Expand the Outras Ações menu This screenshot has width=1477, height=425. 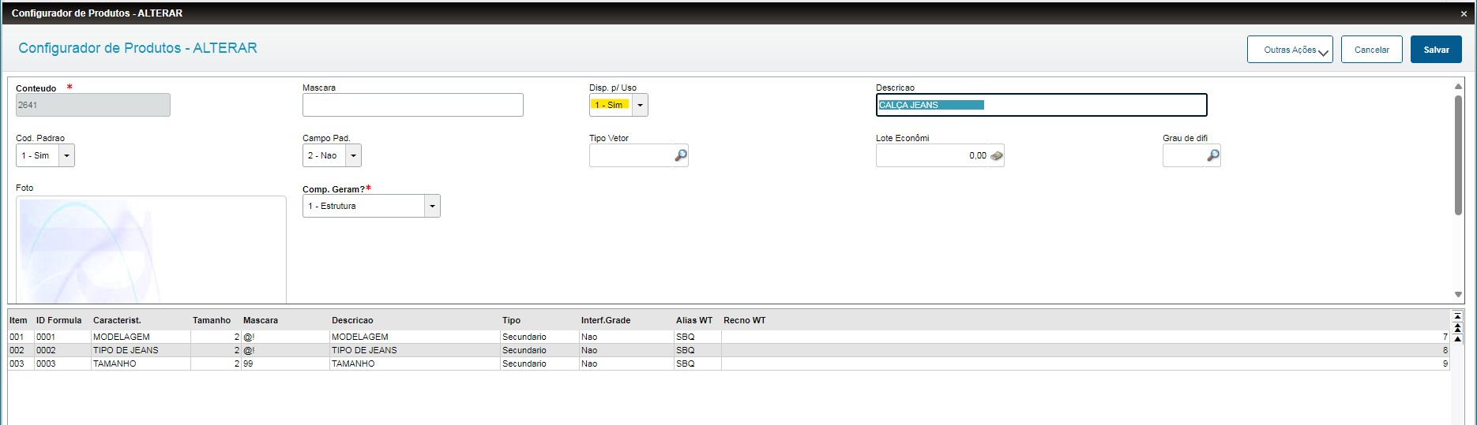1290,50
